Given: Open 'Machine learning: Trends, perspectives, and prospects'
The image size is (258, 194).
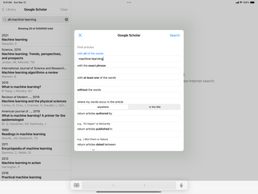Looking at the screenshot, I should (36, 56).
